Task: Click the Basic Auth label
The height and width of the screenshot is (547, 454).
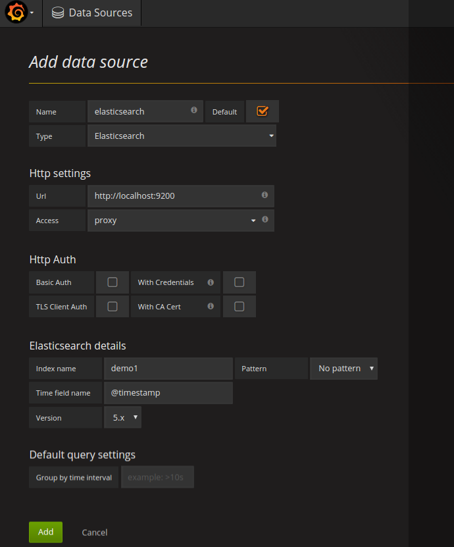Action: [x=61, y=282]
